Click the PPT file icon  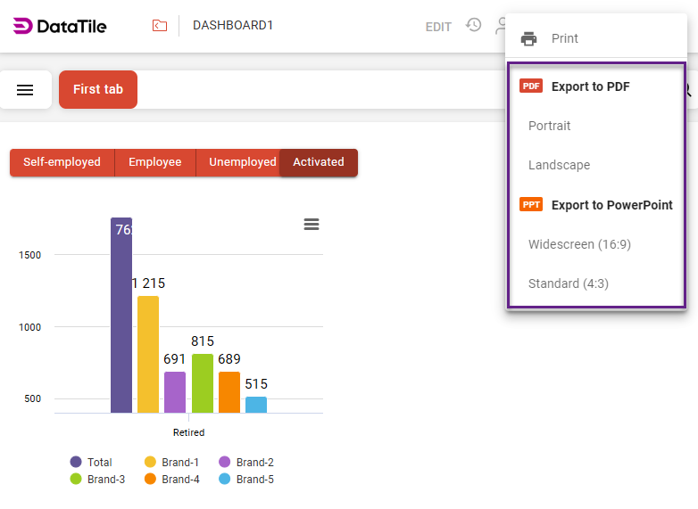[x=531, y=205]
